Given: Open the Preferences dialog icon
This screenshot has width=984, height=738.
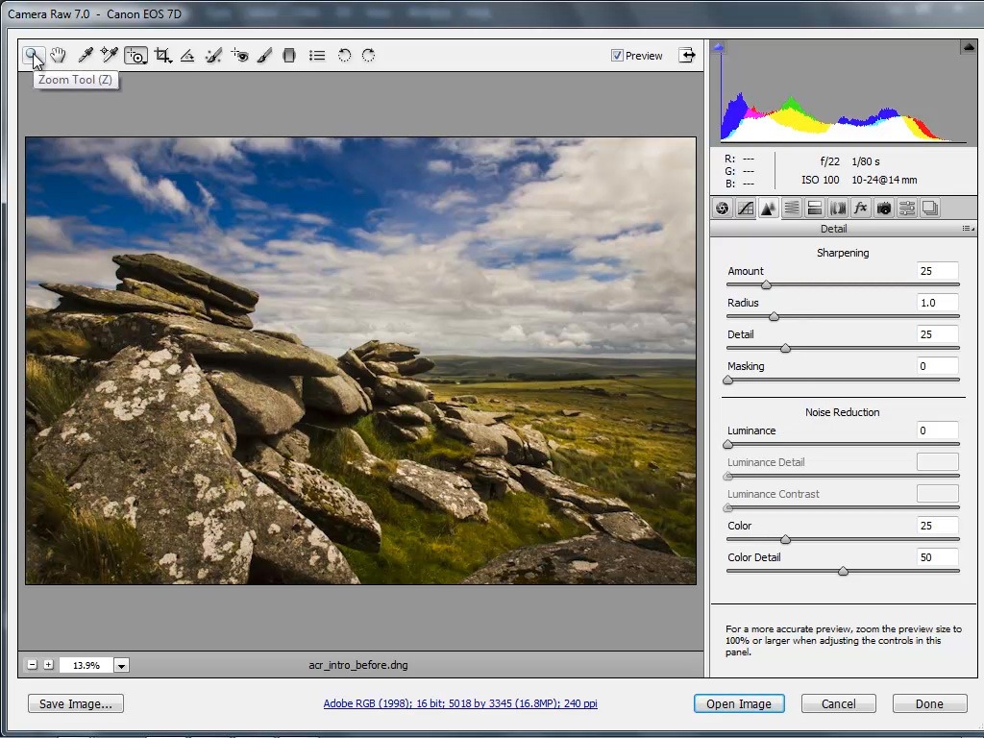Looking at the screenshot, I should (317, 56).
